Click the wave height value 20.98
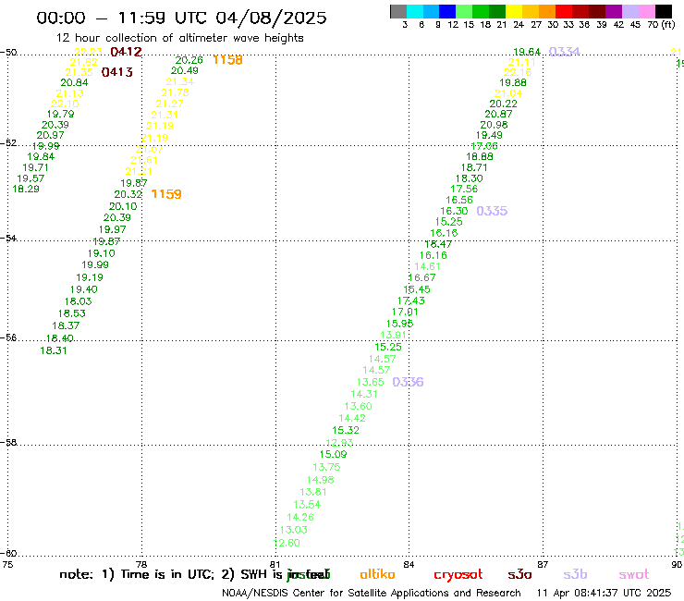 (494, 125)
